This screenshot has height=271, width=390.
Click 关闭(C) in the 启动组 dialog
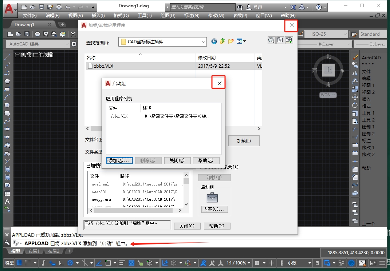click(177, 160)
